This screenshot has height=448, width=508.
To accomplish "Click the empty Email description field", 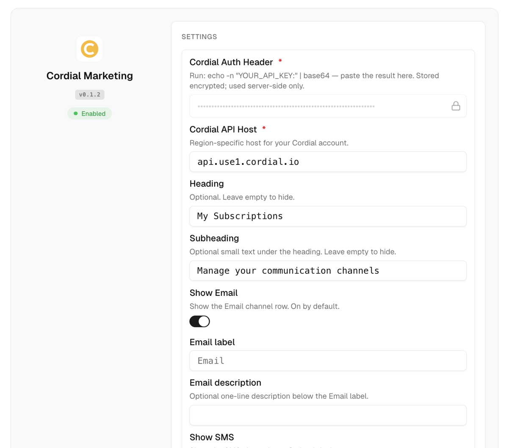I will [x=328, y=415].
